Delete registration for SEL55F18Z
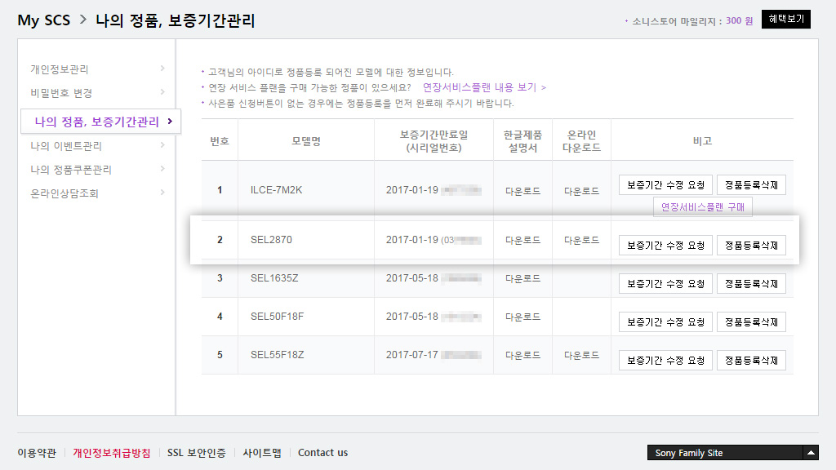The height and width of the screenshot is (470, 836). coord(751,361)
